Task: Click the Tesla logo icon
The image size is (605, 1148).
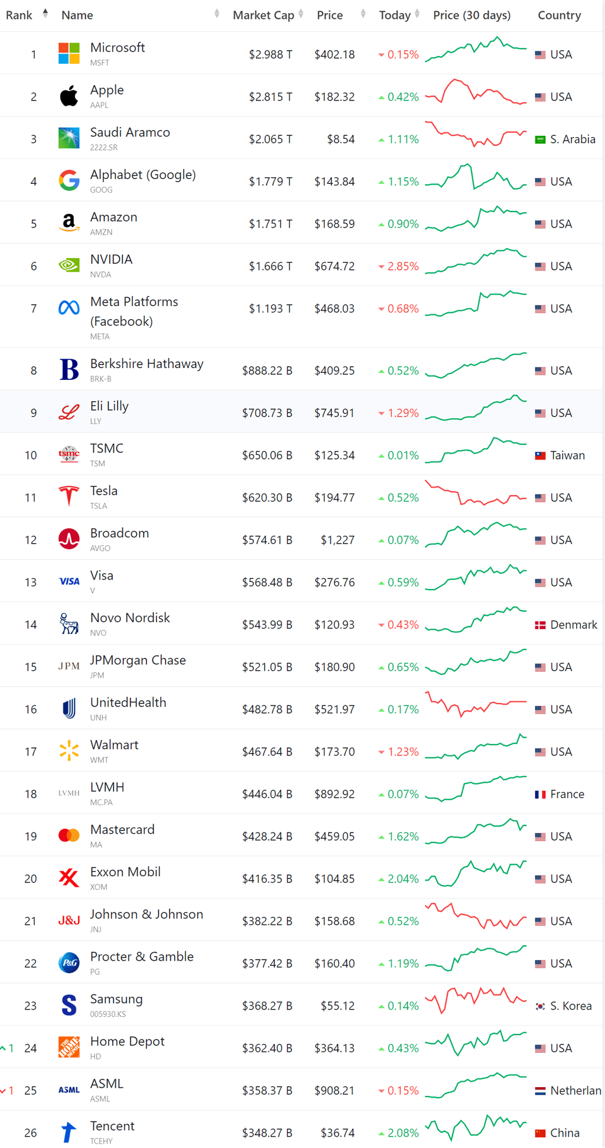Action: (69, 496)
